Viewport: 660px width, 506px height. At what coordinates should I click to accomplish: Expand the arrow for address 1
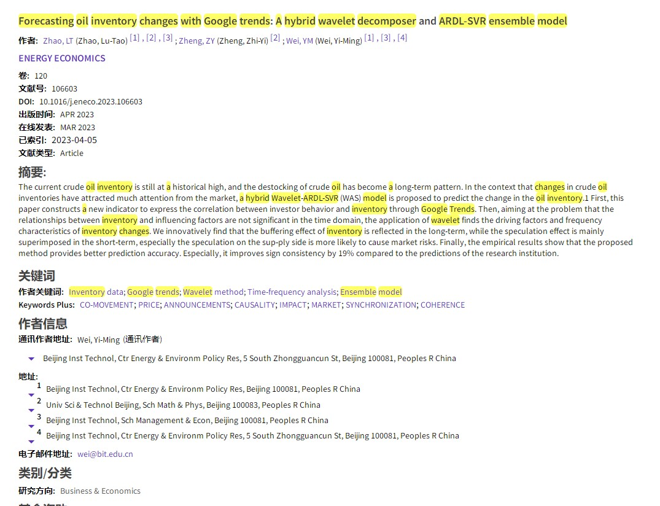click(31, 395)
